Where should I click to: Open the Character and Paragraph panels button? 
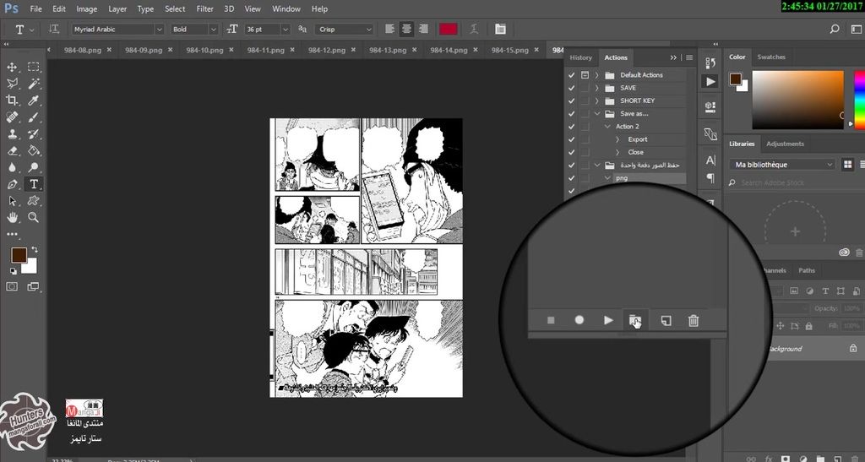coord(500,30)
